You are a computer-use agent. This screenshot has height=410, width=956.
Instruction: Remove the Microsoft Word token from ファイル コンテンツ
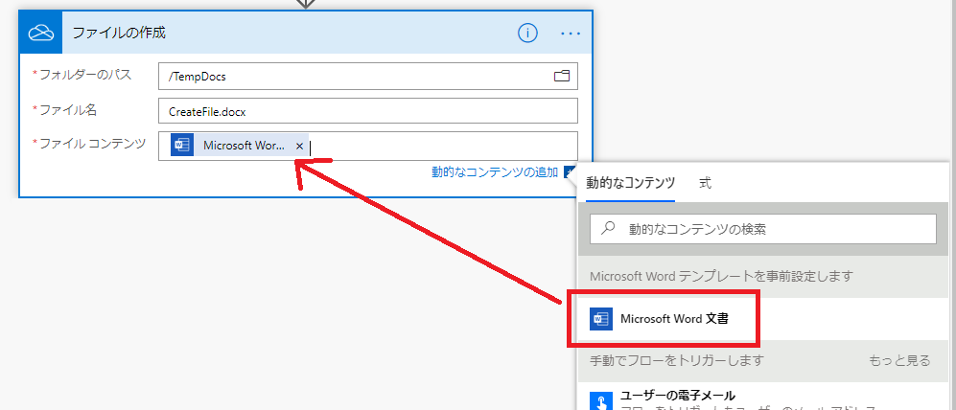click(299, 147)
